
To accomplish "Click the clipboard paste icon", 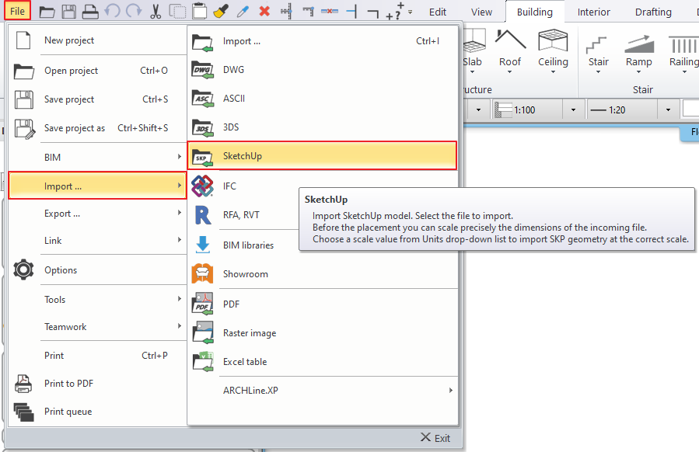I will click(x=199, y=12).
